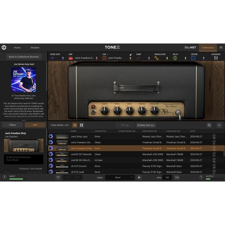Click the Try All button

[125, 125]
